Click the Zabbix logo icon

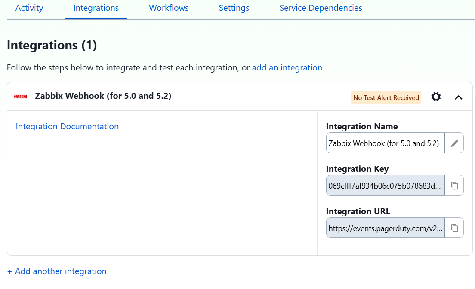coord(20,97)
